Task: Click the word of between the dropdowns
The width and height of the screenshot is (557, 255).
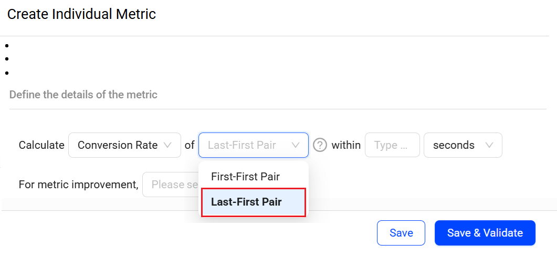Action: click(190, 146)
